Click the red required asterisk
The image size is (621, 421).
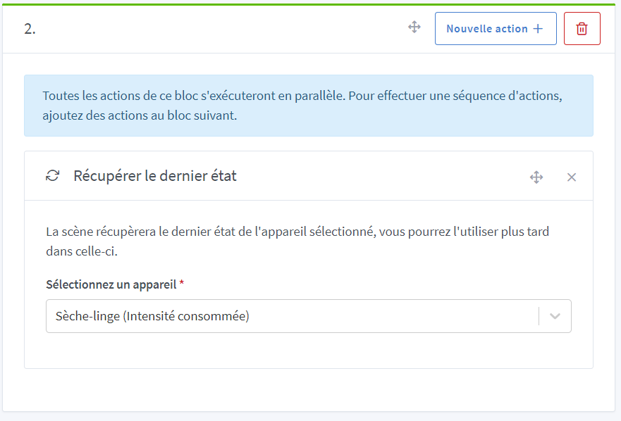182,284
